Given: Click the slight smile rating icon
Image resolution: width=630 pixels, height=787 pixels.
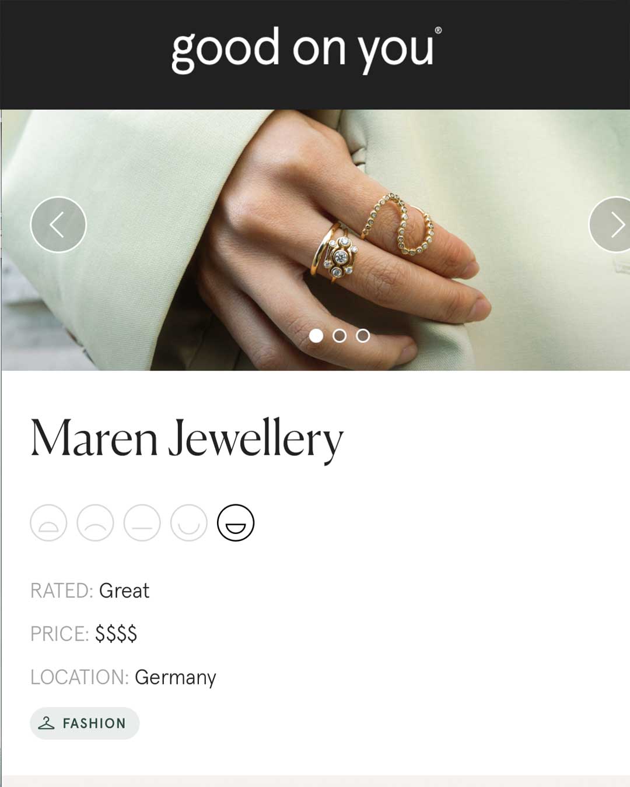Looking at the screenshot, I should click(189, 522).
